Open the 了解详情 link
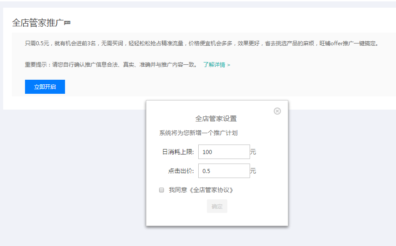The height and width of the screenshot is (246, 396). click(x=214, y=65)
